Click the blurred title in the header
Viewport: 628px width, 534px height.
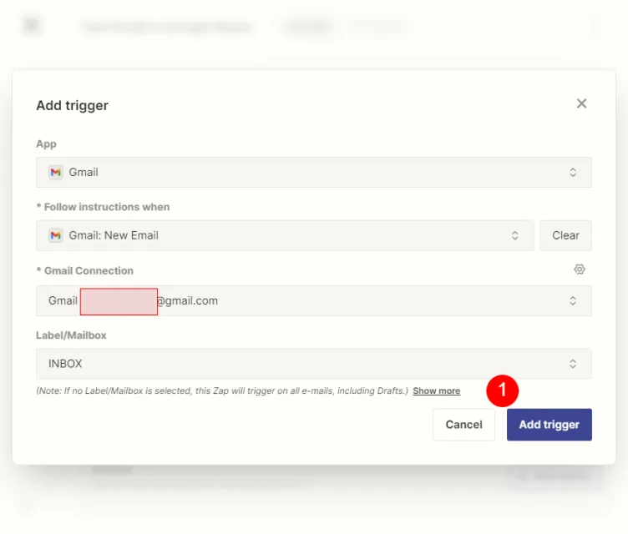pos(165,27)
